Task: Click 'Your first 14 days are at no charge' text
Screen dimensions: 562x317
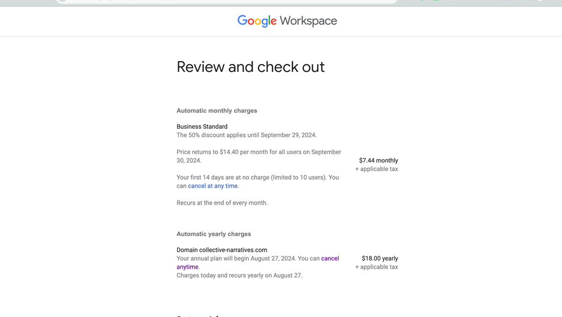Action: point(258,182)
